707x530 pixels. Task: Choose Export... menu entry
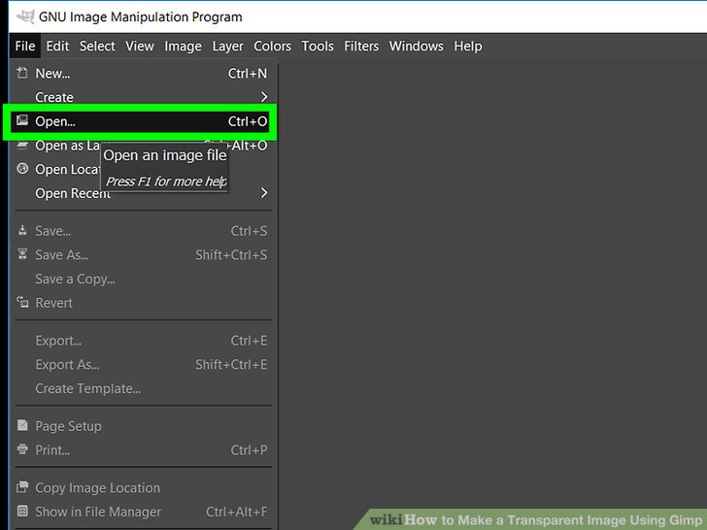pos(142,341)
